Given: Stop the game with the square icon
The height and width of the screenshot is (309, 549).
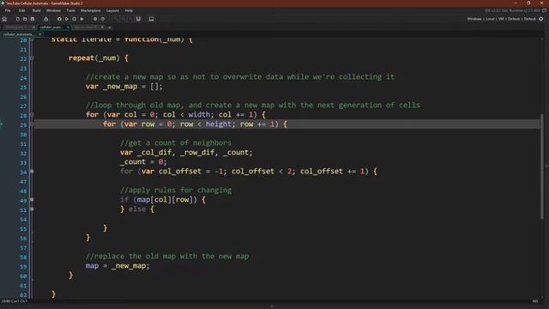Looking at the screenshot, I should point(75,19).
